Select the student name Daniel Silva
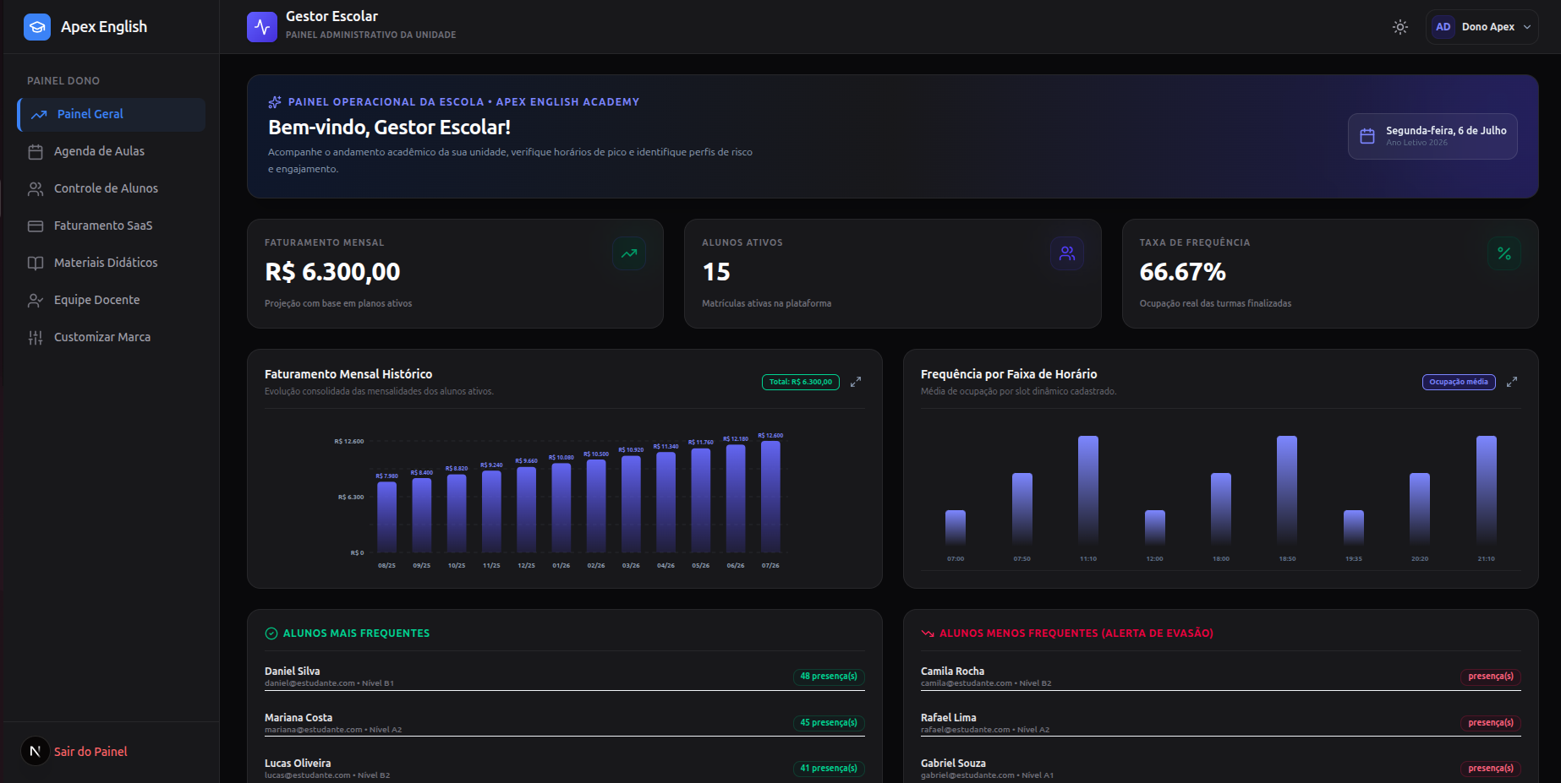The width and height of the screenshot is (1561, 783). tap(293, 672)
